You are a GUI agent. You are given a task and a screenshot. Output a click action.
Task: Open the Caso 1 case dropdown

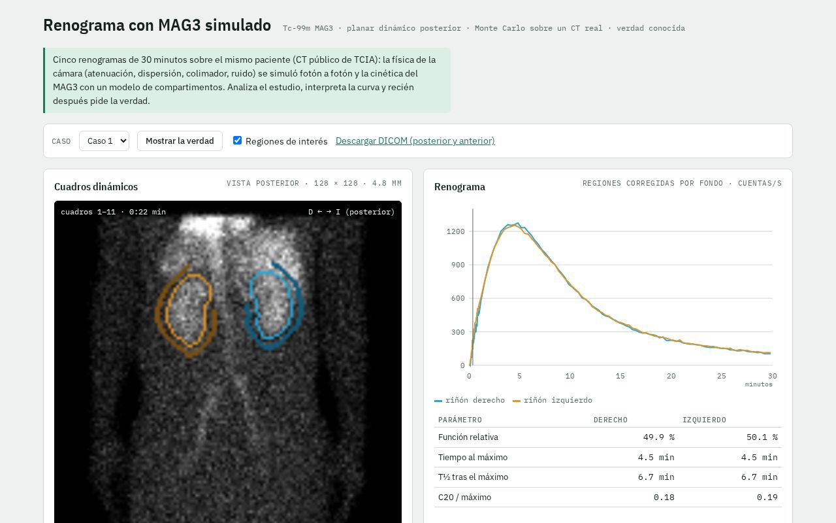[x=104, y=141]
